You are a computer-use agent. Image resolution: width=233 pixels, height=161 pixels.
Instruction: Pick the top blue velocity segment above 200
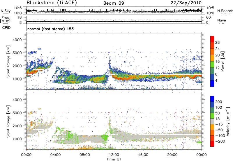coord(212,99)
